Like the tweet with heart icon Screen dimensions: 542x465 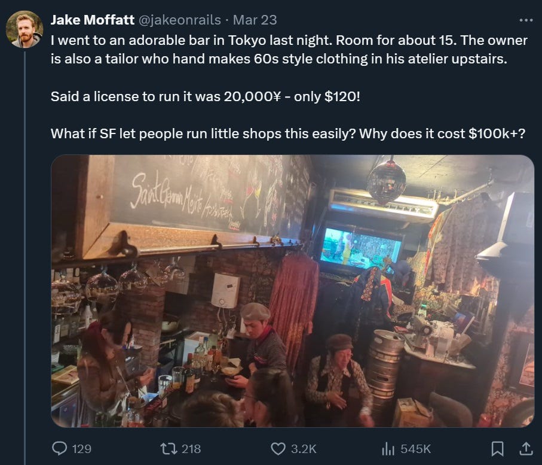click(x=277, y=449)
